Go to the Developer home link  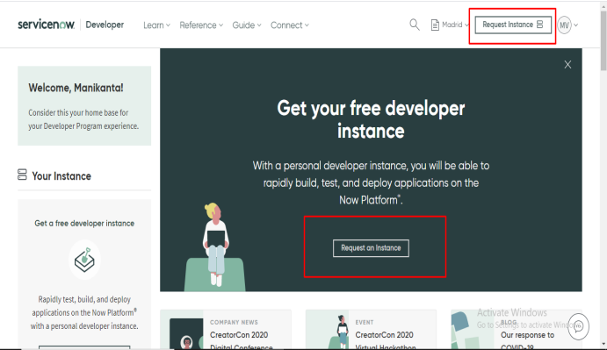pyautogui.click(x=105, y=25)
